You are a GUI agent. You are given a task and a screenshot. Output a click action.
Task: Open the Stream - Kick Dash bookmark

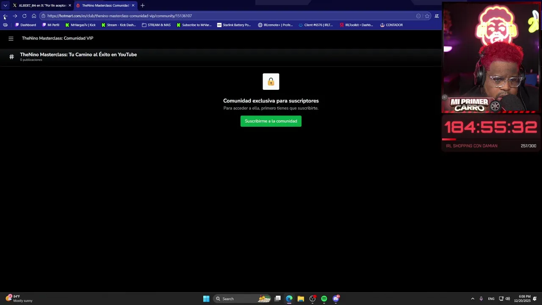(119, 25)
